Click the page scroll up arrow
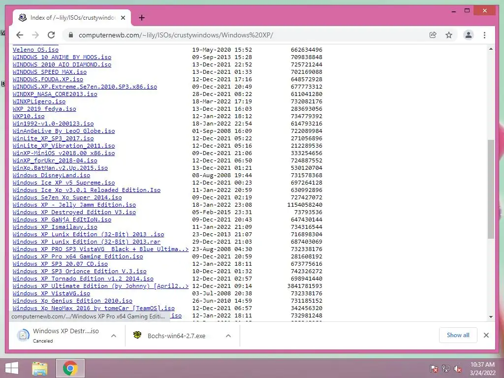Image resolution: width=504 pixels, height=378 pixels. point(491,49)
